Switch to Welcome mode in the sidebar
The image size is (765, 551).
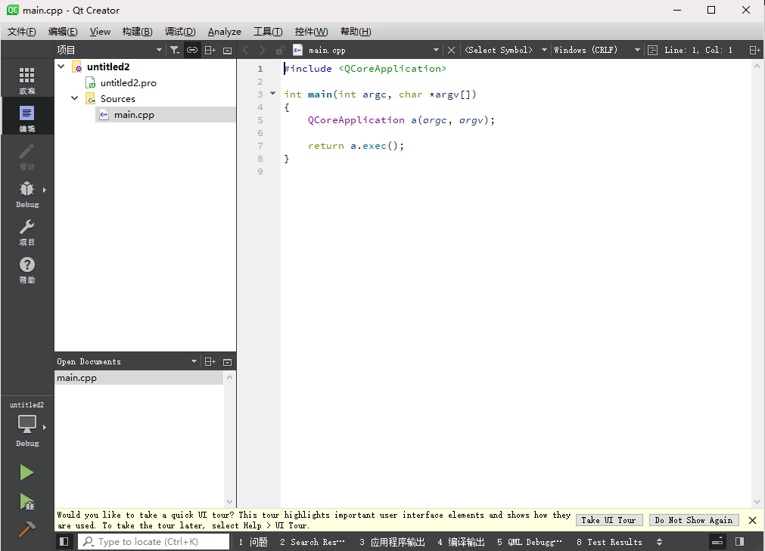pyautogui.click(x=26, y=80)
